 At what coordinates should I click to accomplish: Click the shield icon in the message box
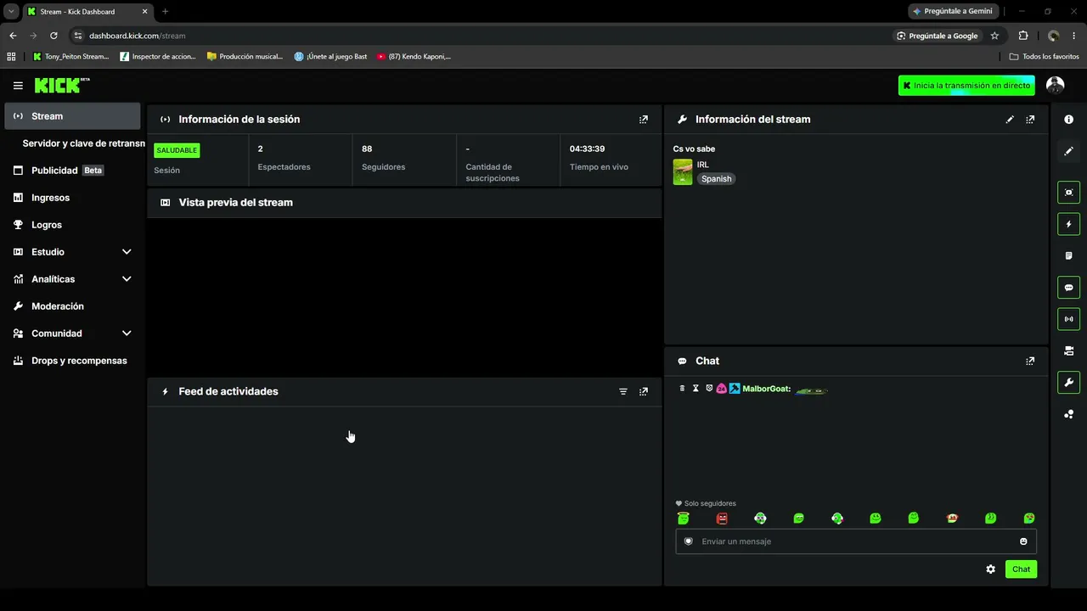[689, 541]
